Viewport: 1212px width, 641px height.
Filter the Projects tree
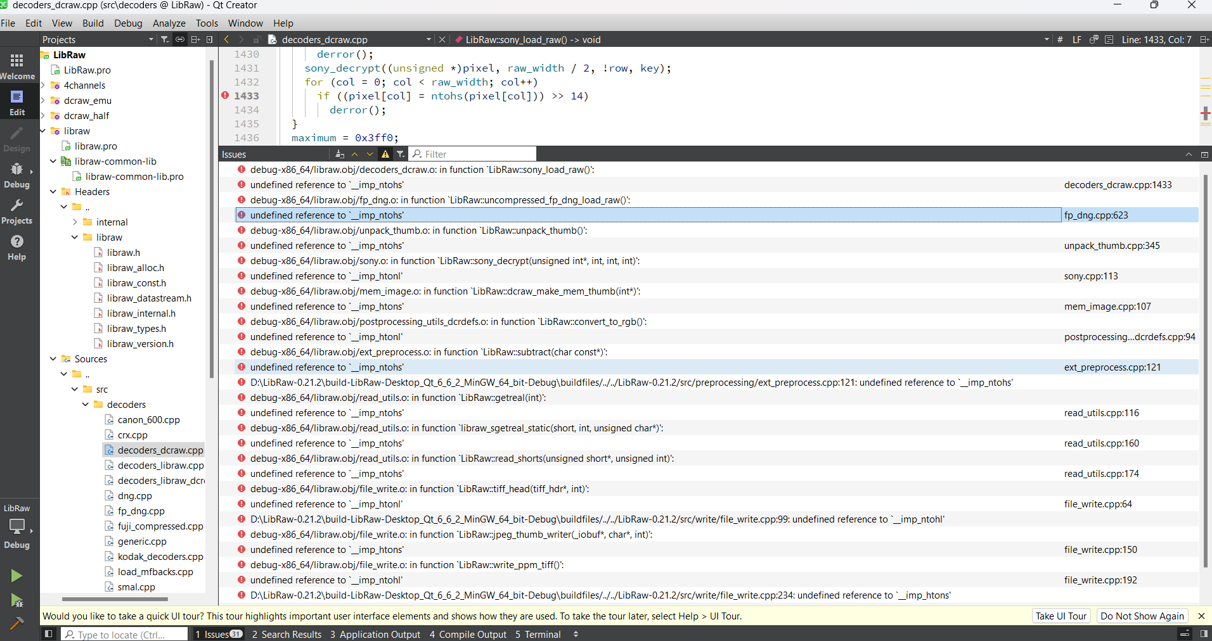click(165, 39)
